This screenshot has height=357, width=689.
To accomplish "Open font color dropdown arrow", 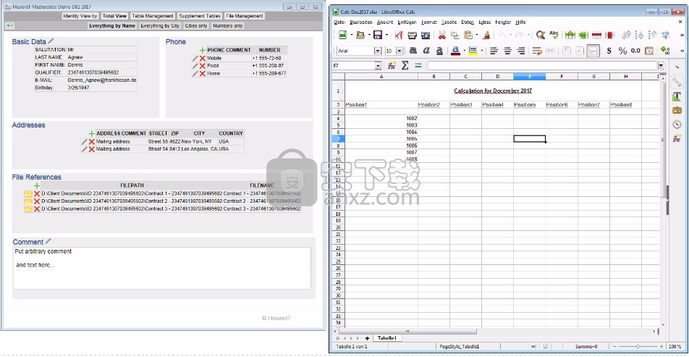I will click(x=464, y=51).
